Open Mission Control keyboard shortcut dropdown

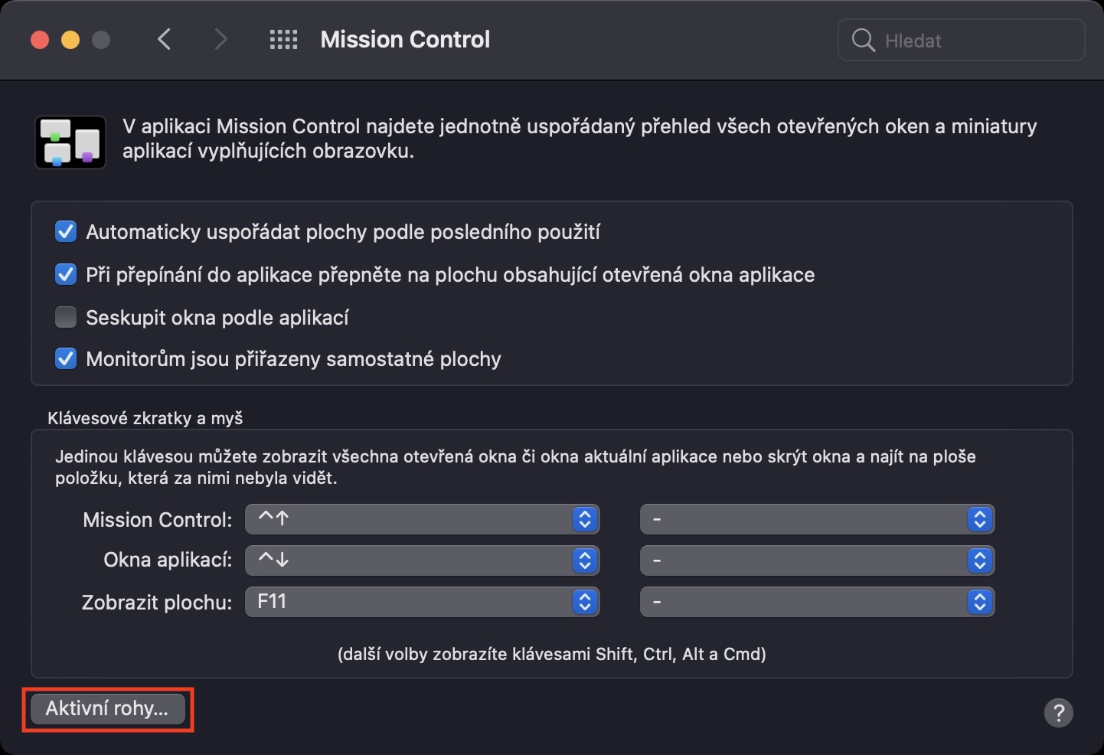tap(422, 519)
